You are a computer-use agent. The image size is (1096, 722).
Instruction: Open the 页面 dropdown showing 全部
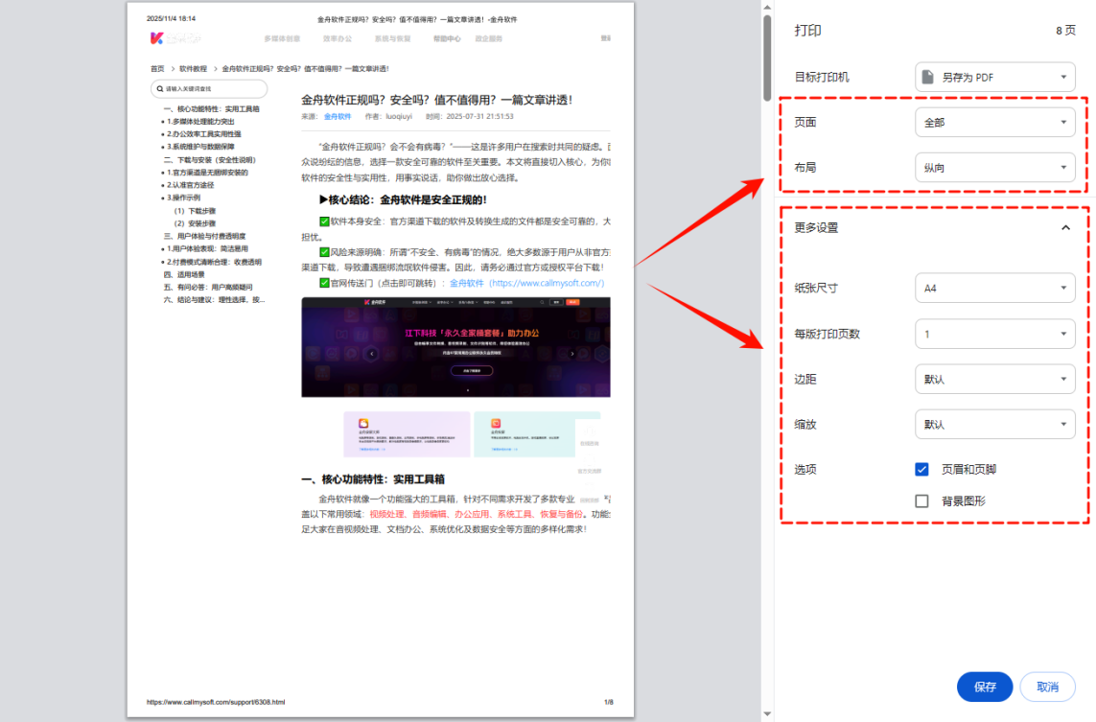(x=994, y=123)
